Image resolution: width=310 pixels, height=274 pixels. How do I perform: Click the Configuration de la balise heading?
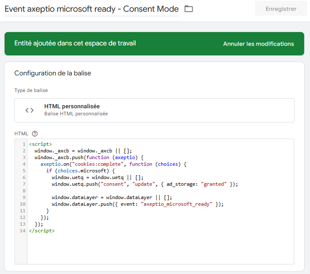click(53, 73)
